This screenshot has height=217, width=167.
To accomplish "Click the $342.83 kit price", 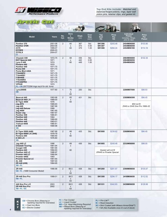I will 114,184.
